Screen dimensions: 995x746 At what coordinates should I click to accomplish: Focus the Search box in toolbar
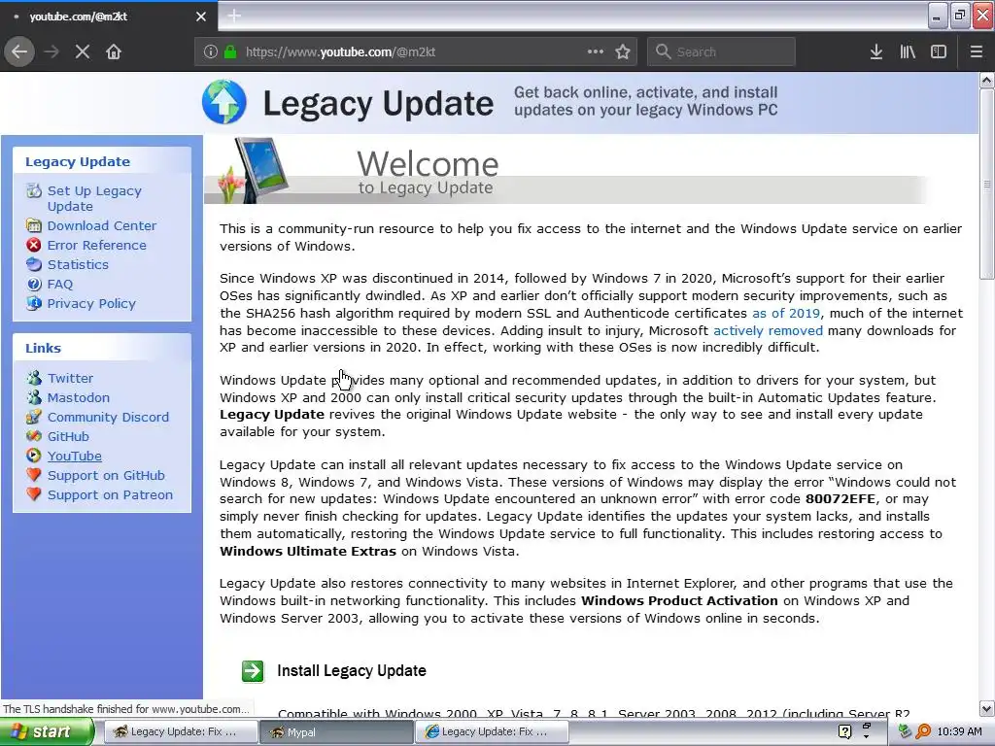(722, 52)
